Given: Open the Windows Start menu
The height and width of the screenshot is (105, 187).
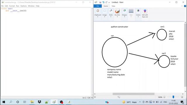Looking at the screenshot, I should click(4, 102).
